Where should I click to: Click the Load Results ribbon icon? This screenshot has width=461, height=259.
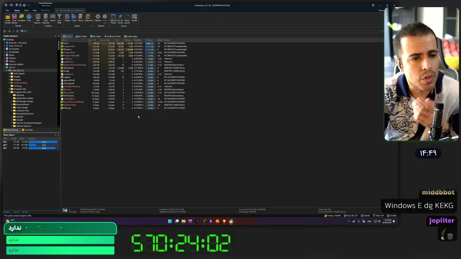pos(8,19)
